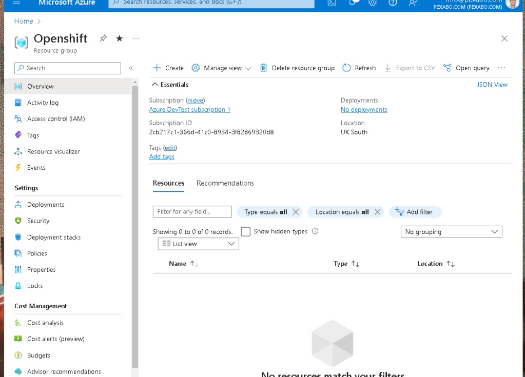The height and width of the screenshot is (377, 525).
Task: Toggle the favorite star for Openshift
Action: (119, 38)
